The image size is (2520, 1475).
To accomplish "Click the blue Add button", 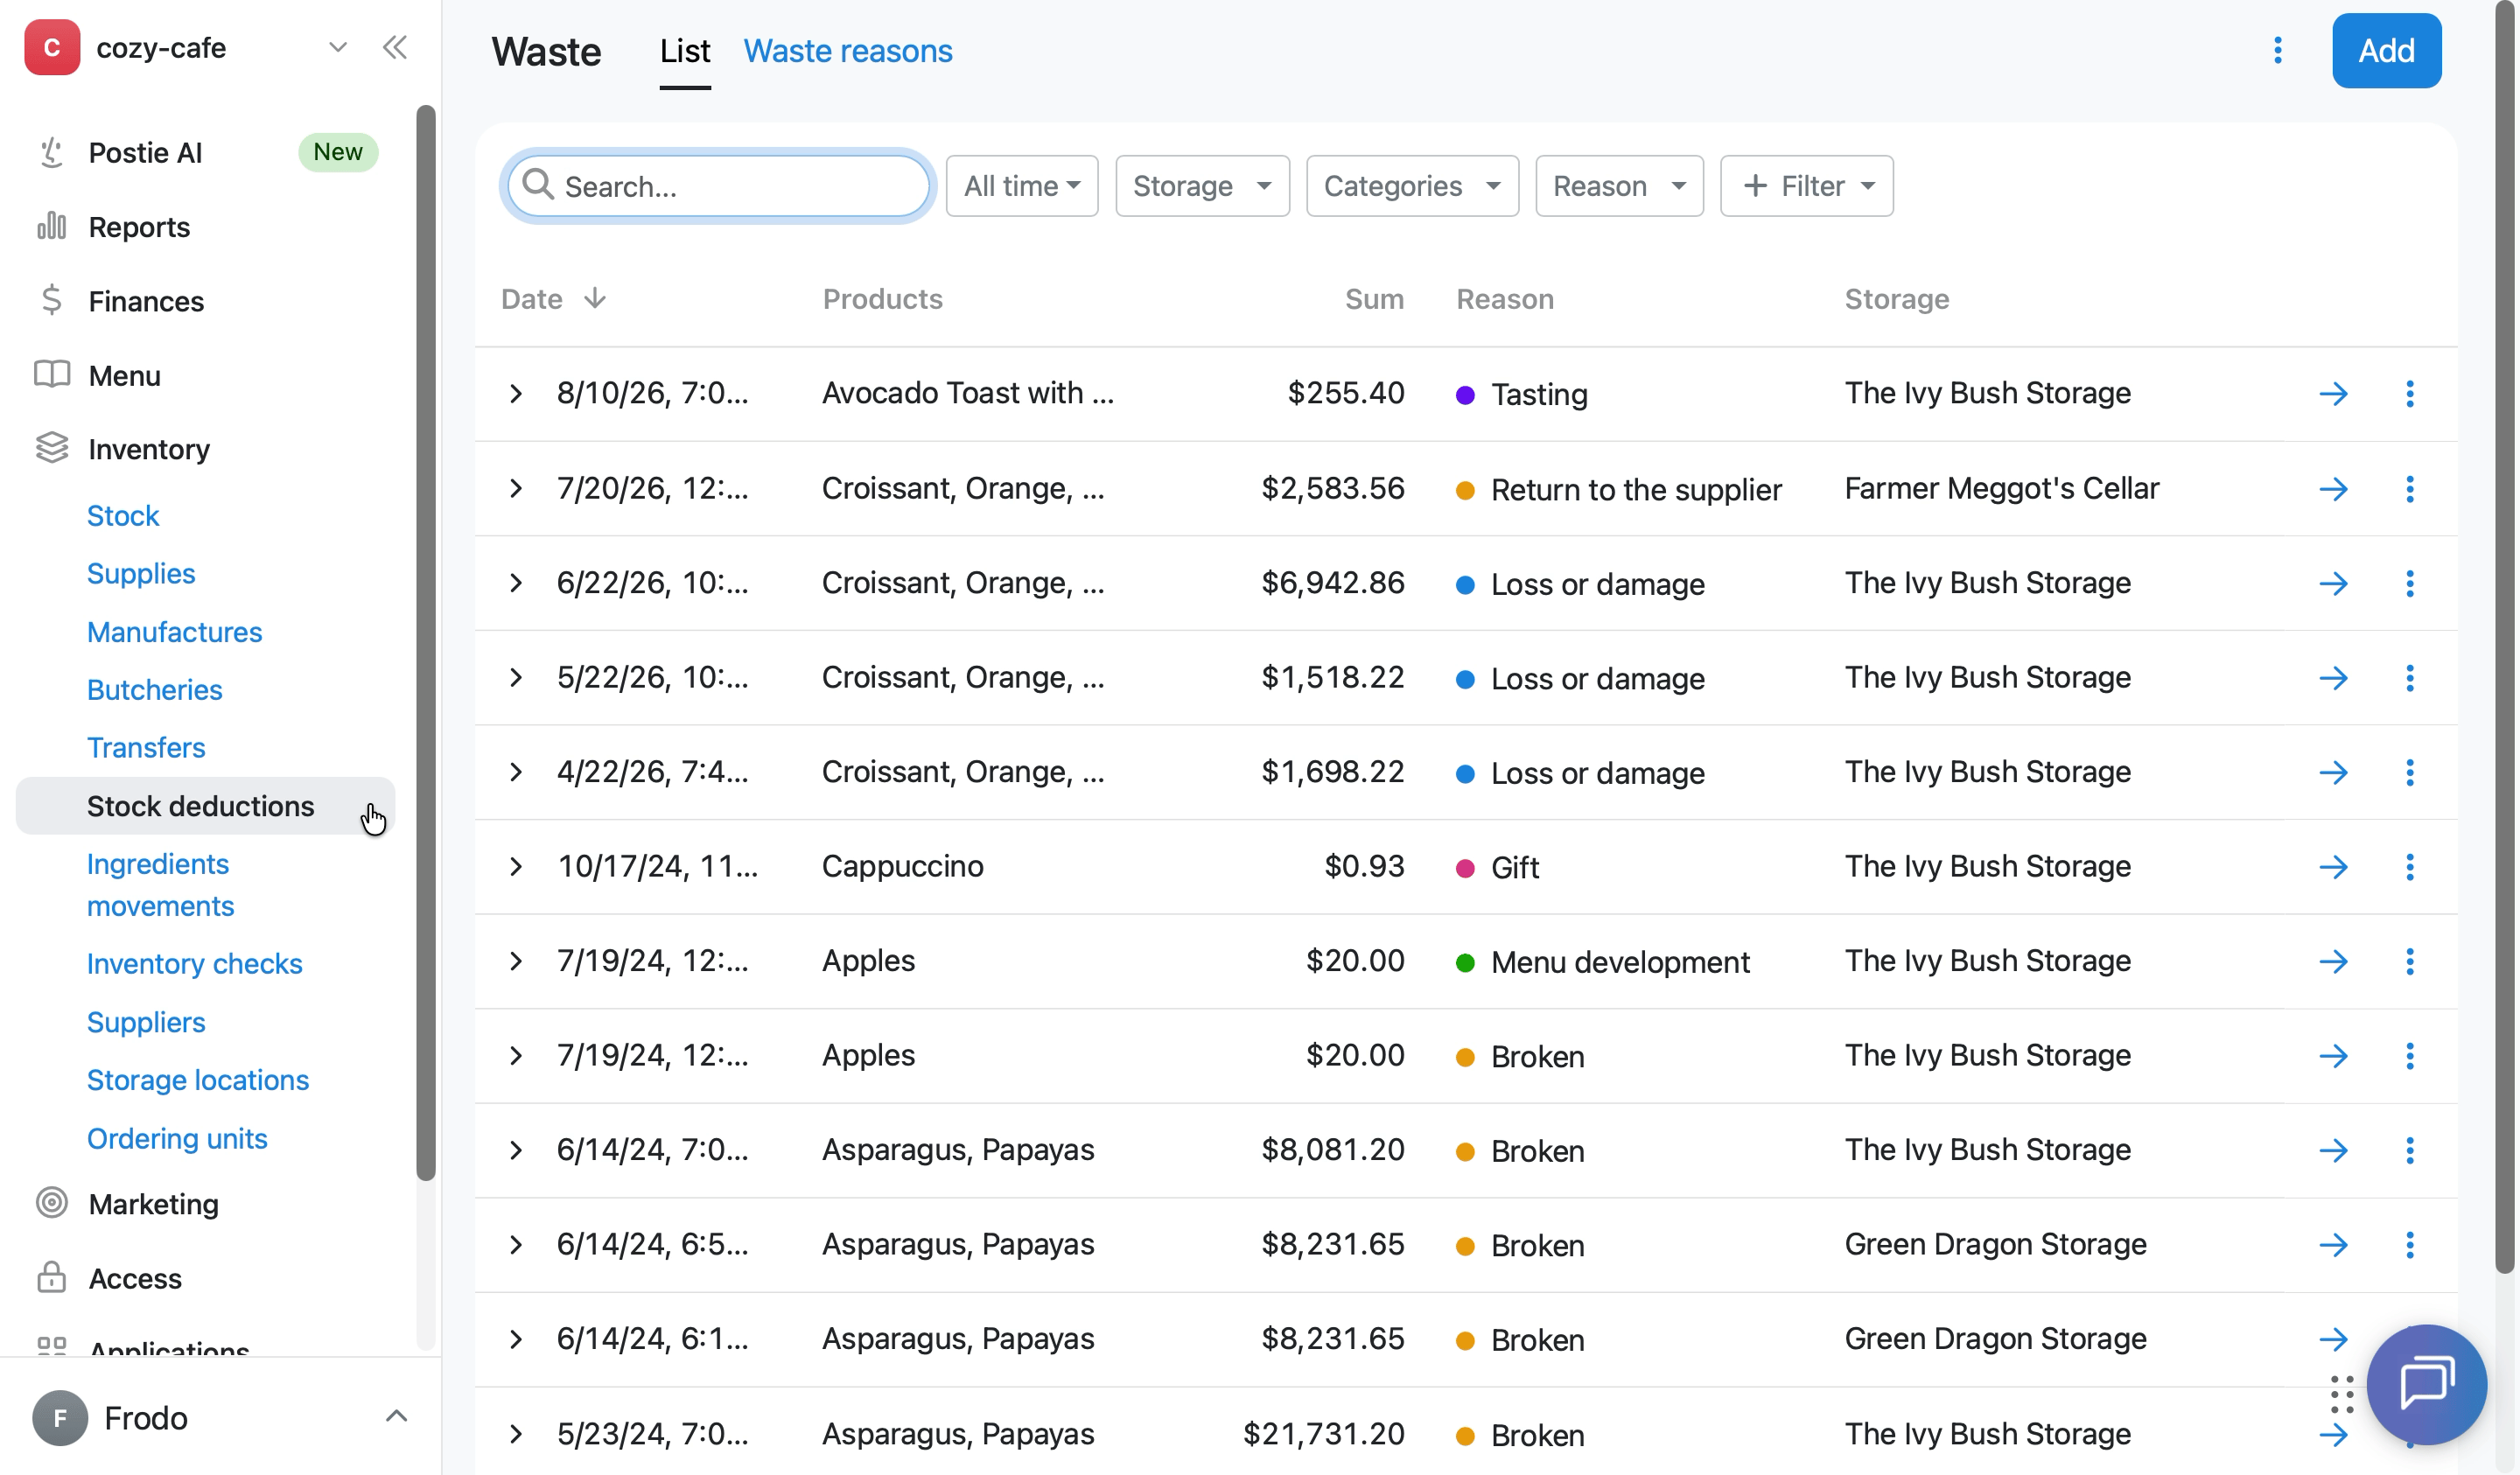I will [2385, 50].
